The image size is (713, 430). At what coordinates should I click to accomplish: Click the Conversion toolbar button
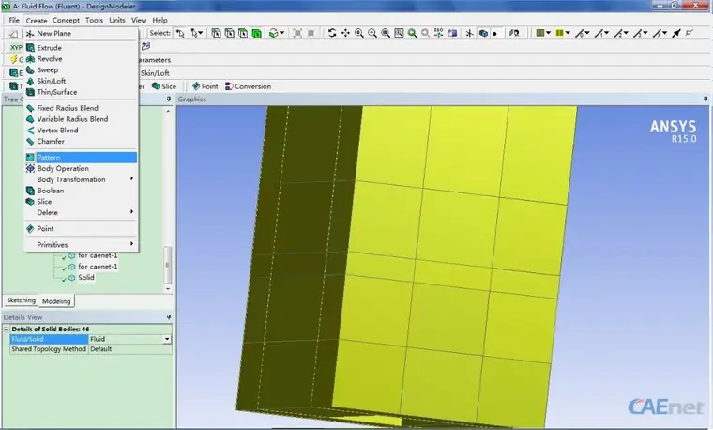point(249,86)
